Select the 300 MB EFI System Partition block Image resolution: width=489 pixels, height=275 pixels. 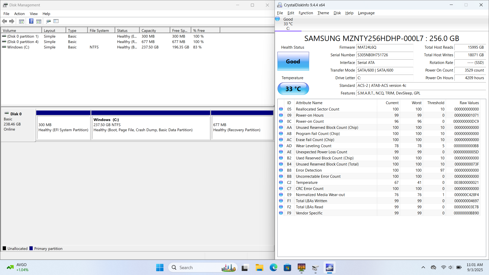pos(63,127)
